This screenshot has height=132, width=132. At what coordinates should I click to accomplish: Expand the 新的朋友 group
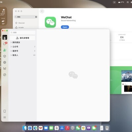(x=22, y=42)
